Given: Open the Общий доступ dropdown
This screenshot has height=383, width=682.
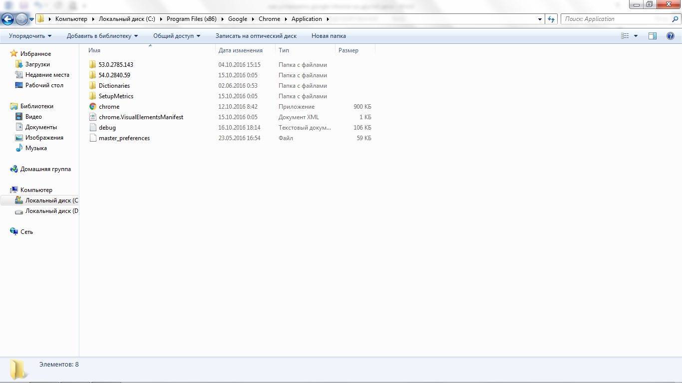Looking at the screenshot, I should coord(176,36).
